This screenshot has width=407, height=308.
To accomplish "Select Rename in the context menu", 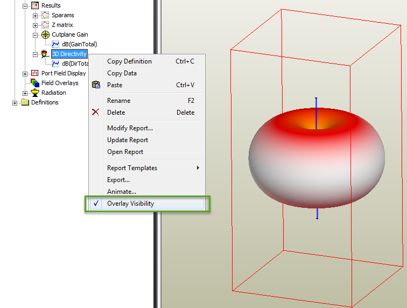I will pos(147,101).
